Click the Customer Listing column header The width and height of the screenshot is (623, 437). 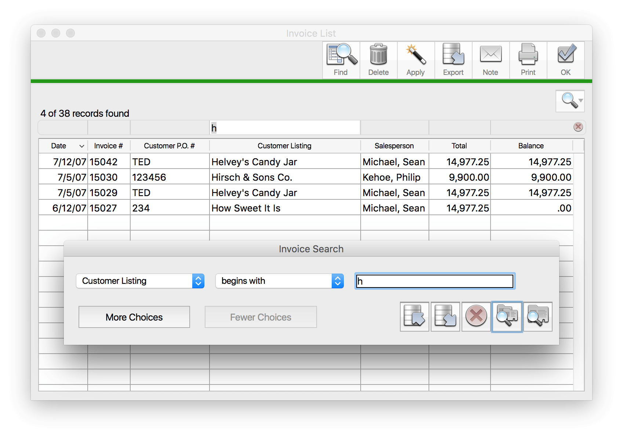(285, 146)
